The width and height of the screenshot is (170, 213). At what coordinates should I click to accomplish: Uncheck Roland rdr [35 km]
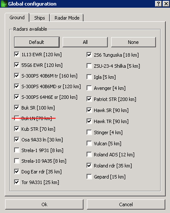coord(89,166)
